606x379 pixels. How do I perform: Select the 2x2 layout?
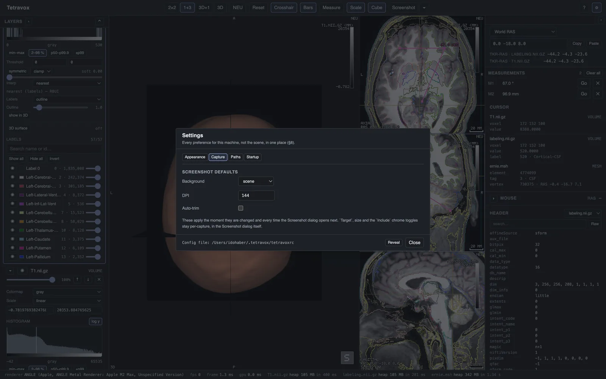click(x=172, y=8)
